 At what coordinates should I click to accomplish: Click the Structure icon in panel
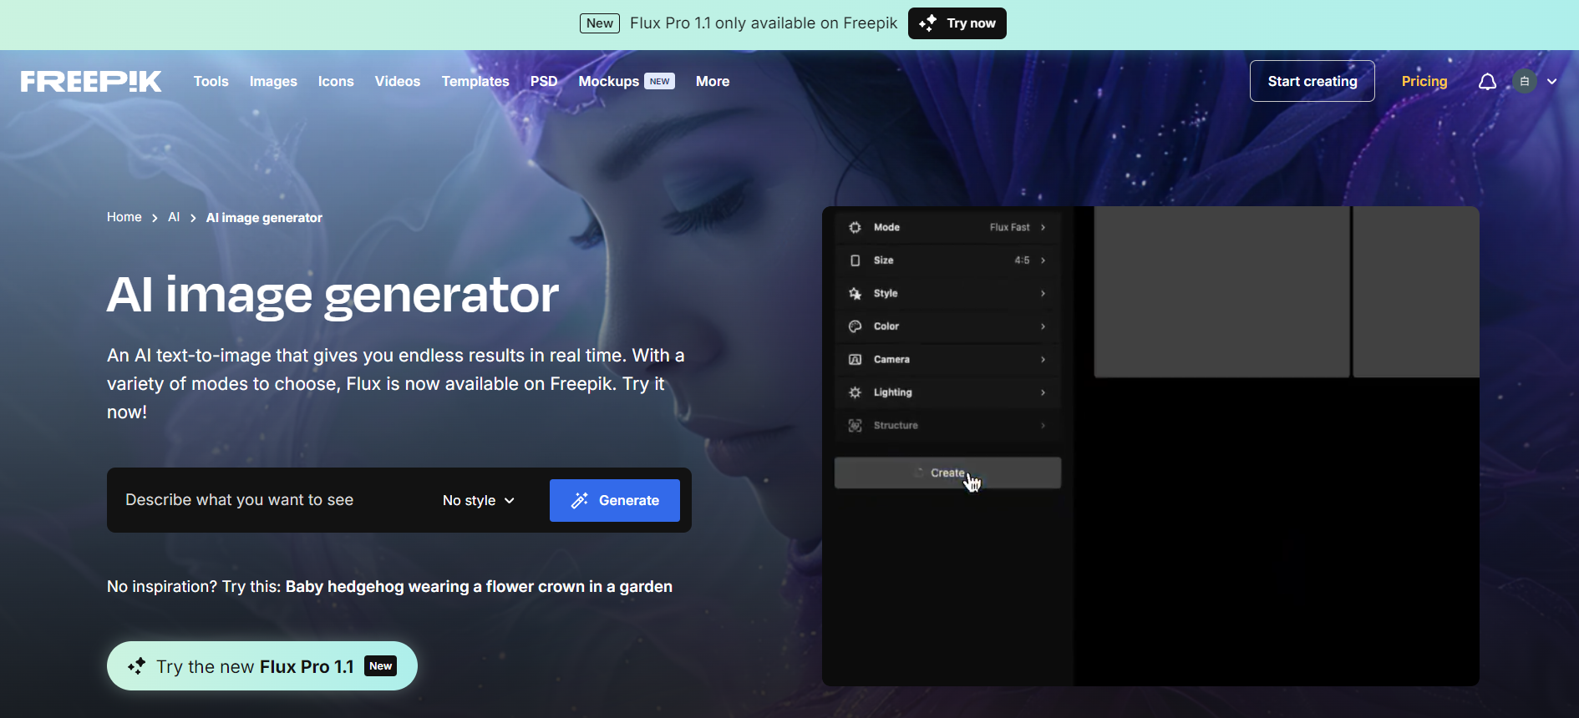[855, 425]
